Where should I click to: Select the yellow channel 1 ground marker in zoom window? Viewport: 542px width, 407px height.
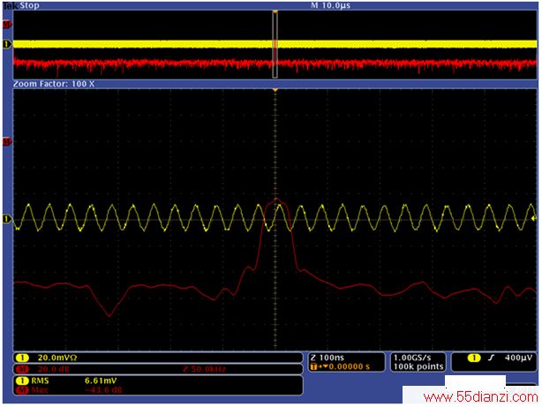tap(6, 219)
